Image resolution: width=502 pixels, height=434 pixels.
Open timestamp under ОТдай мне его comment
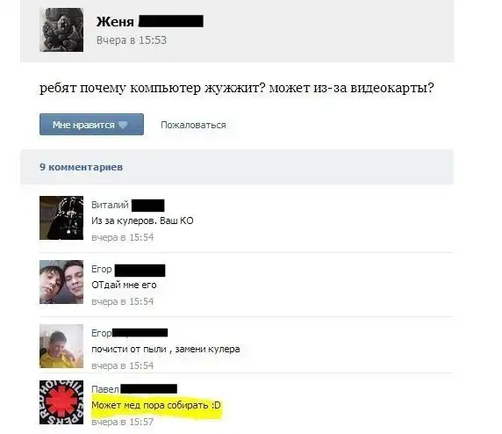tap(123, 301)
